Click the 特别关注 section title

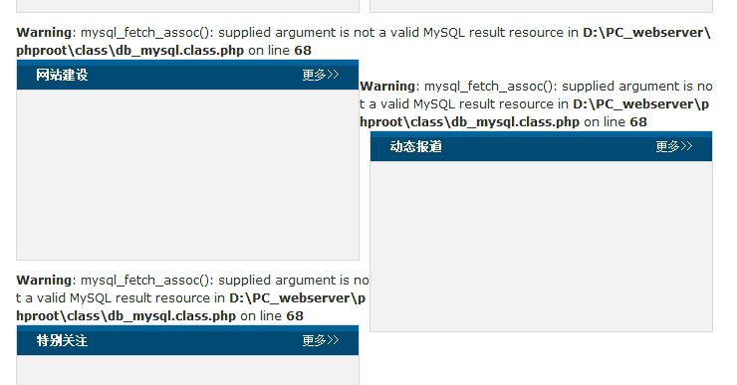(x=62, y=340)
